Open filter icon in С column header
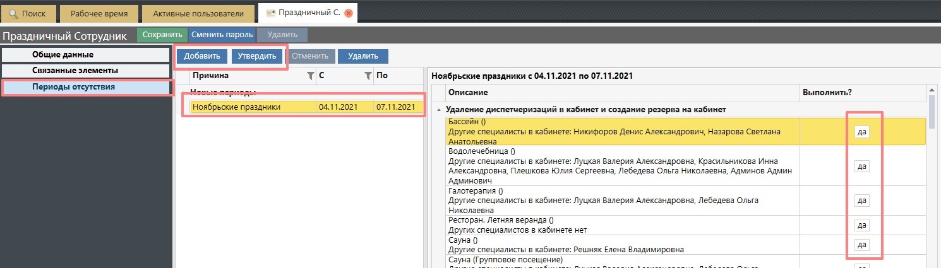The height and width of the screenshot is (268, 941). click(368, 76)
